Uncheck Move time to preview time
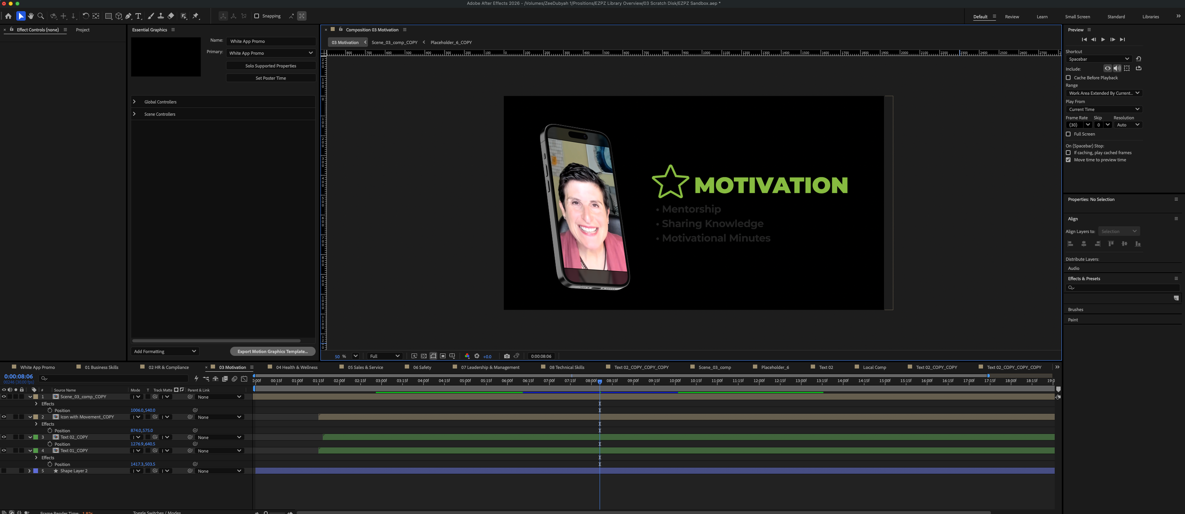 pos(1068,160)
